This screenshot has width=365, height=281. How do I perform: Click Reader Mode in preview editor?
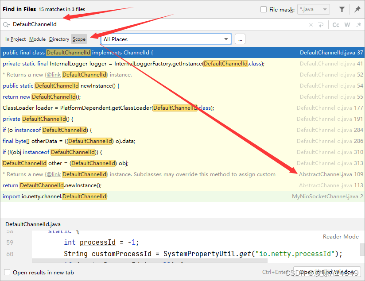coord(341,237)
